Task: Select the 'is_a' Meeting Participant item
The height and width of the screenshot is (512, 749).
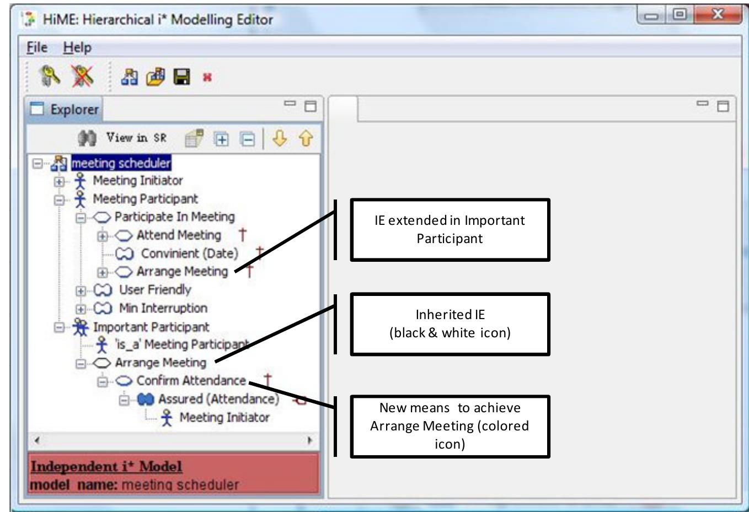Action: pos(181,344)
